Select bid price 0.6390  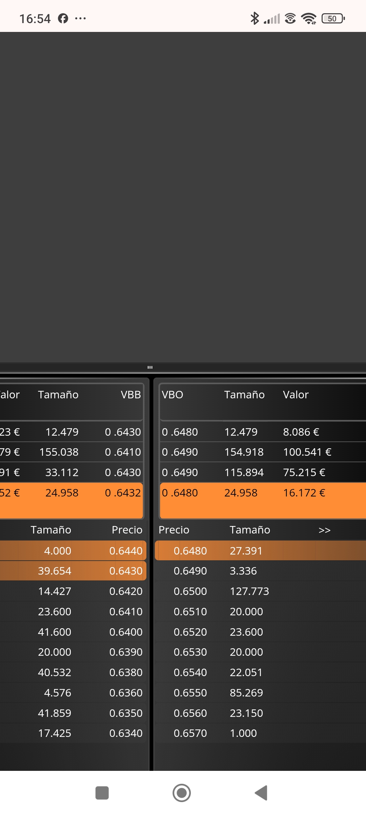coord(126,652)
